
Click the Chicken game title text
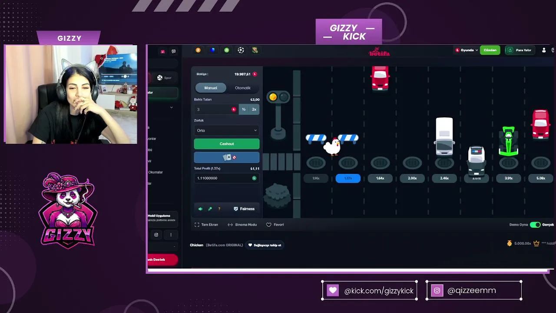196,245
